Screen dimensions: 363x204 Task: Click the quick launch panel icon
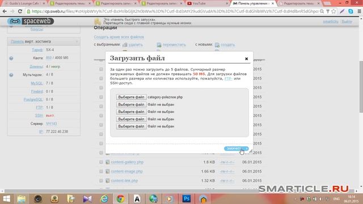98,22
